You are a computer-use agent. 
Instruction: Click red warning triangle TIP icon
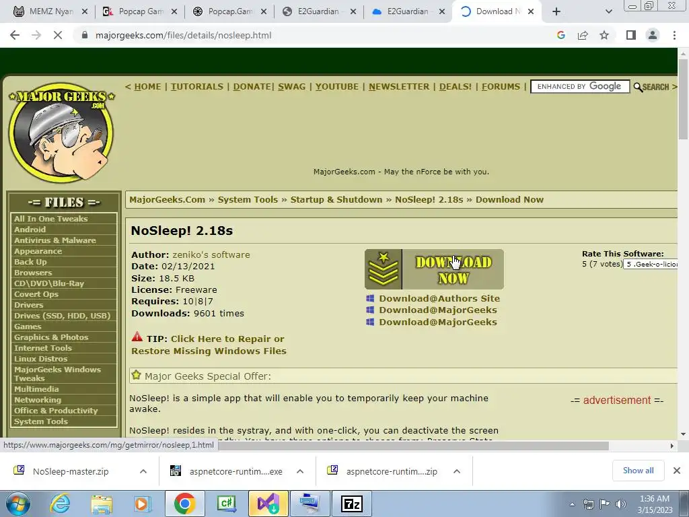point(137,337)
